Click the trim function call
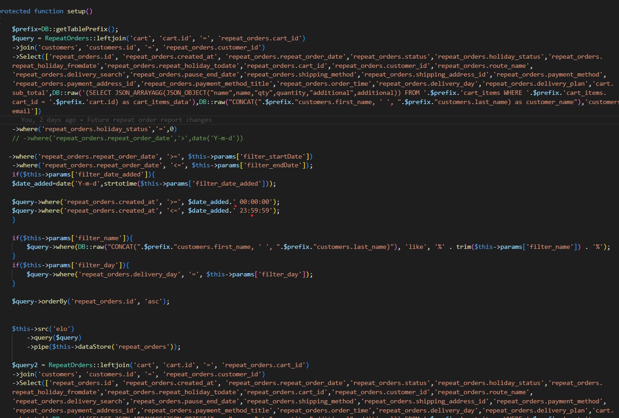Screen dimensions: 619x418 (x=463, y=247)
